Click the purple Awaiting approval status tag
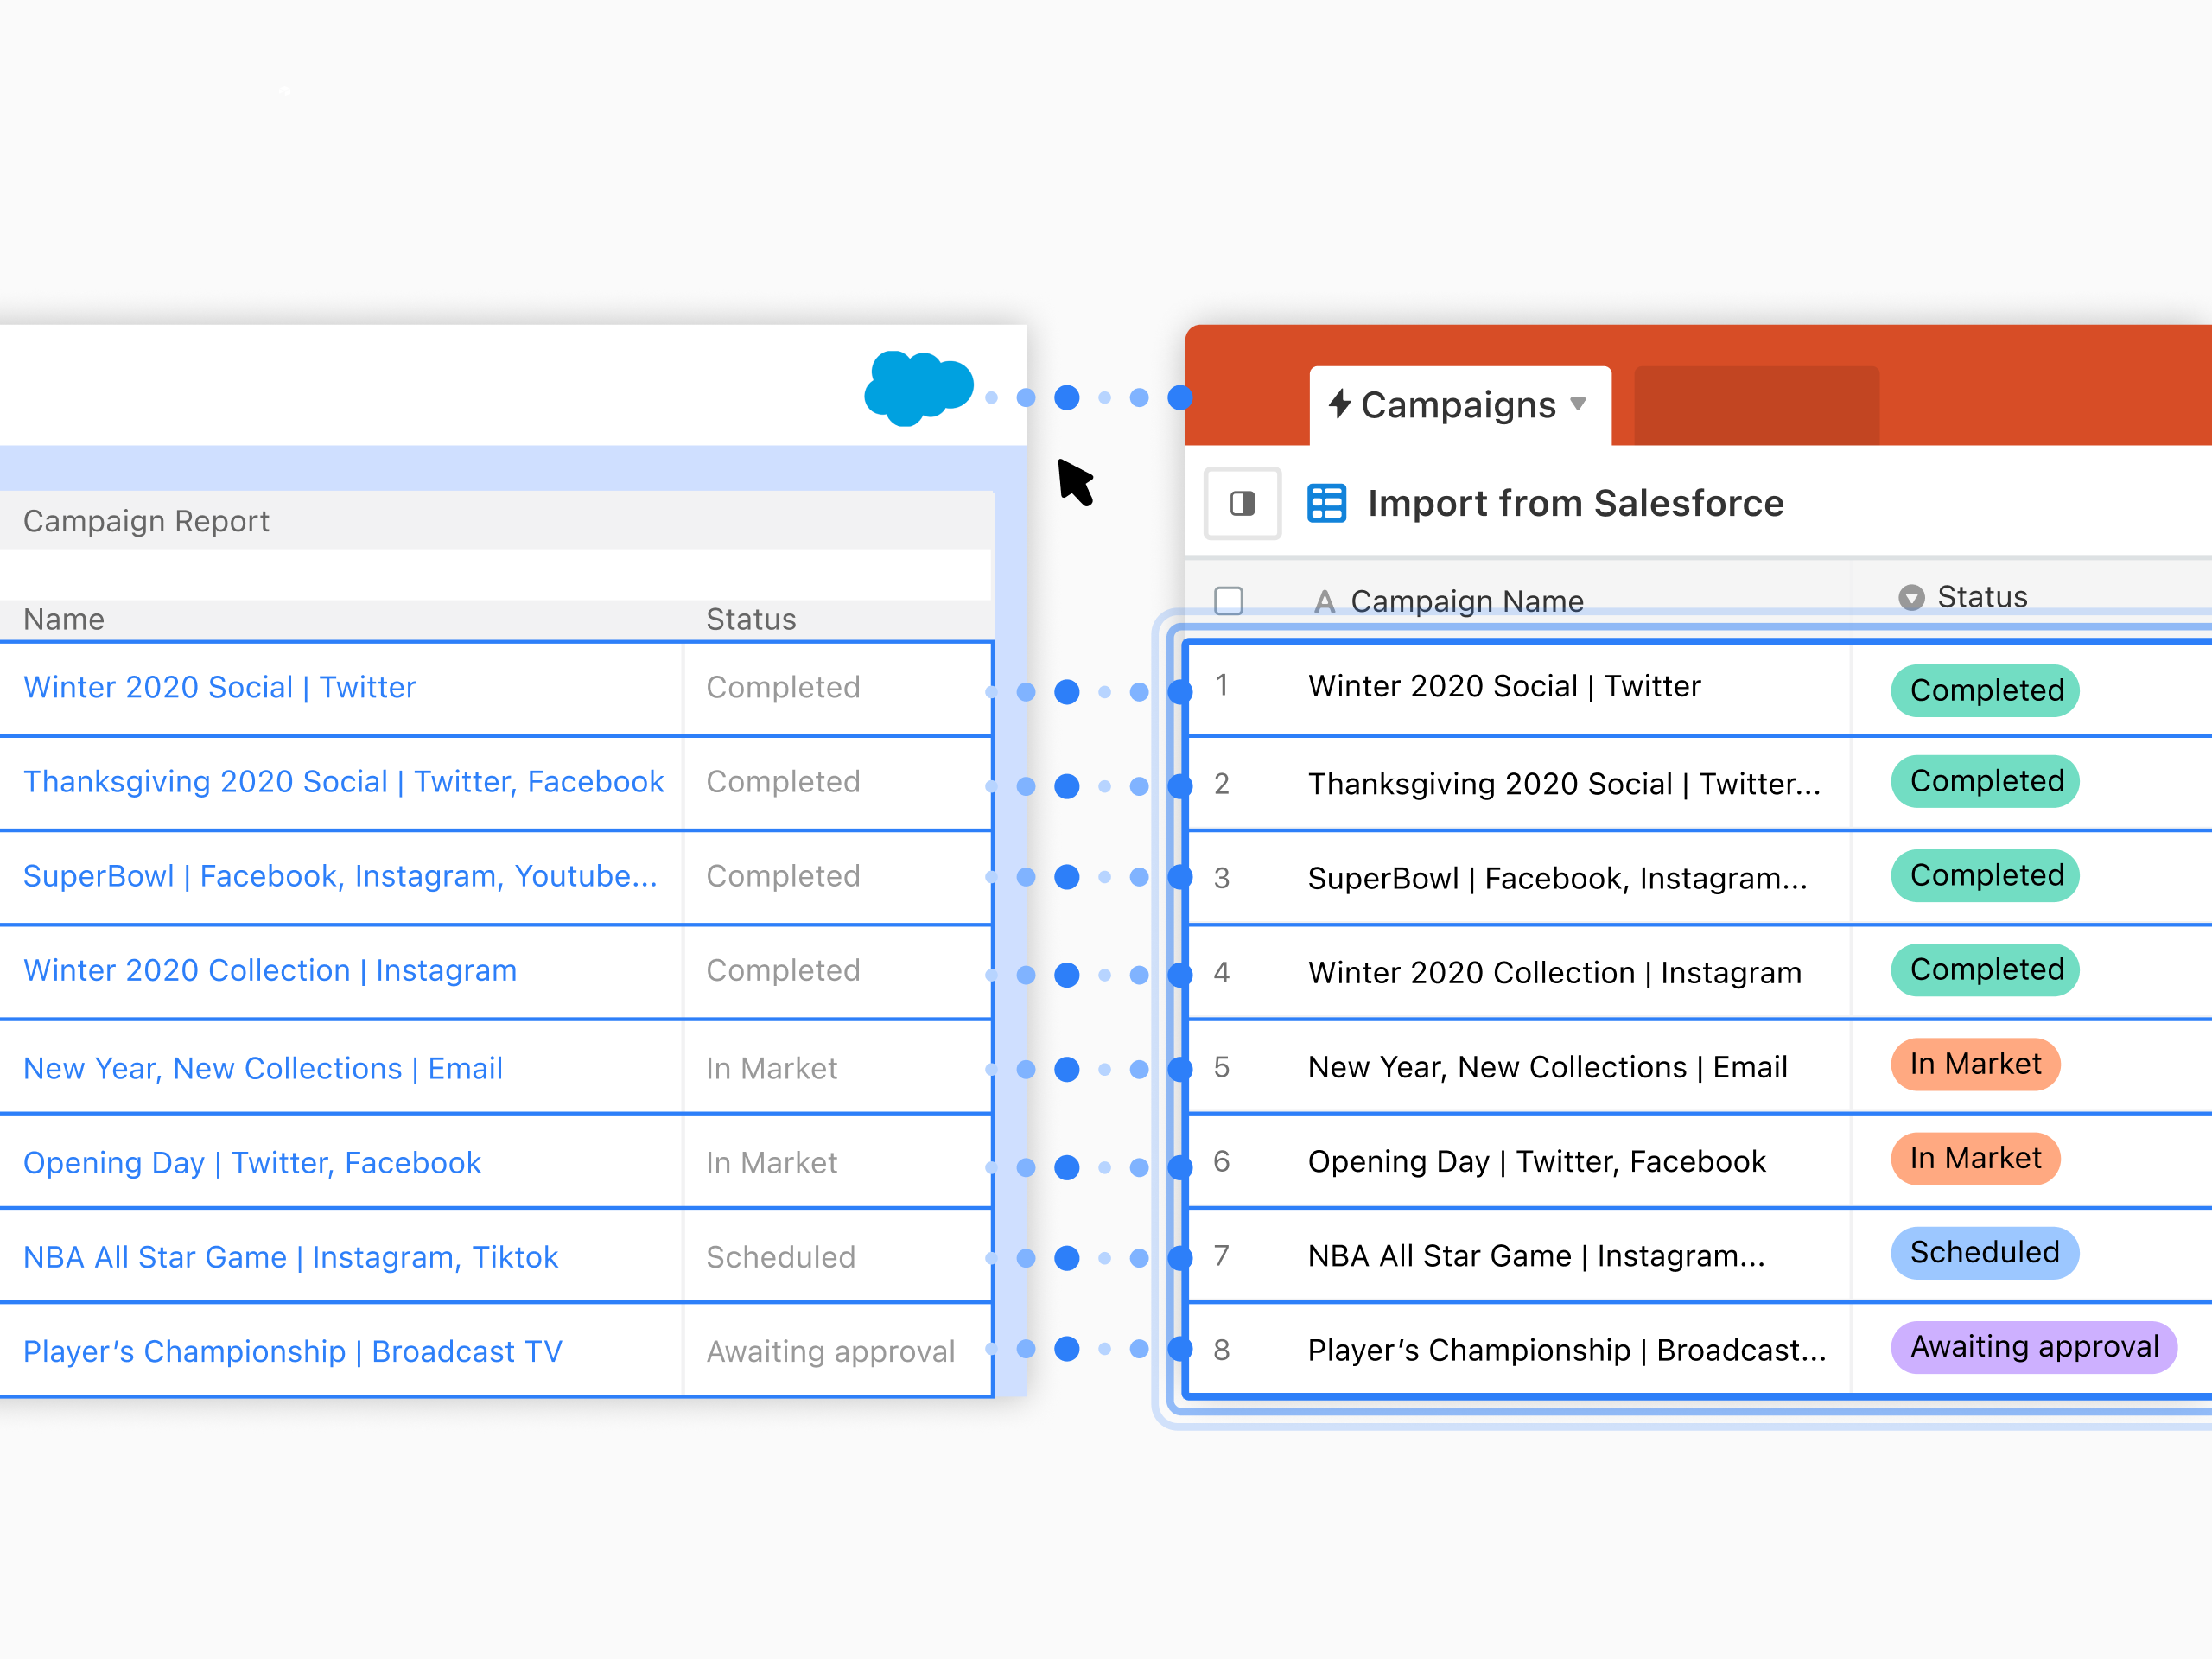2212x1659 pixels. 2033,1347
